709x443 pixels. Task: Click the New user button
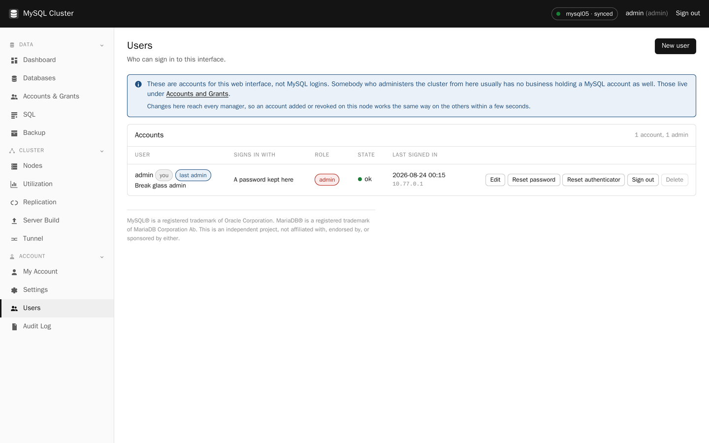(675, 46)
